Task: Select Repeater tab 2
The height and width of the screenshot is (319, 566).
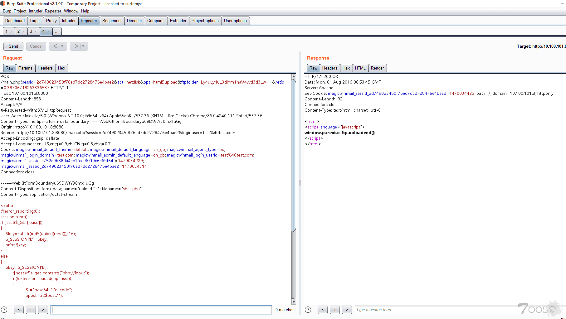Action: click(x=18, y=31)
